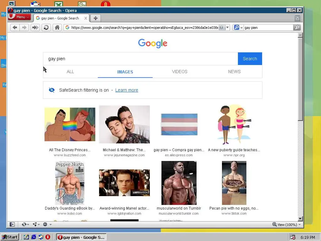321x241 pixels.
Task: Go to the Home page icon
Action: coord(57,28)
